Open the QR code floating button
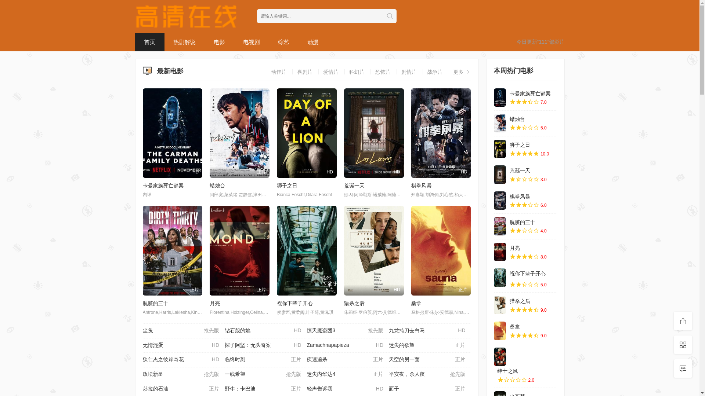705x396 pixels. 683,345
